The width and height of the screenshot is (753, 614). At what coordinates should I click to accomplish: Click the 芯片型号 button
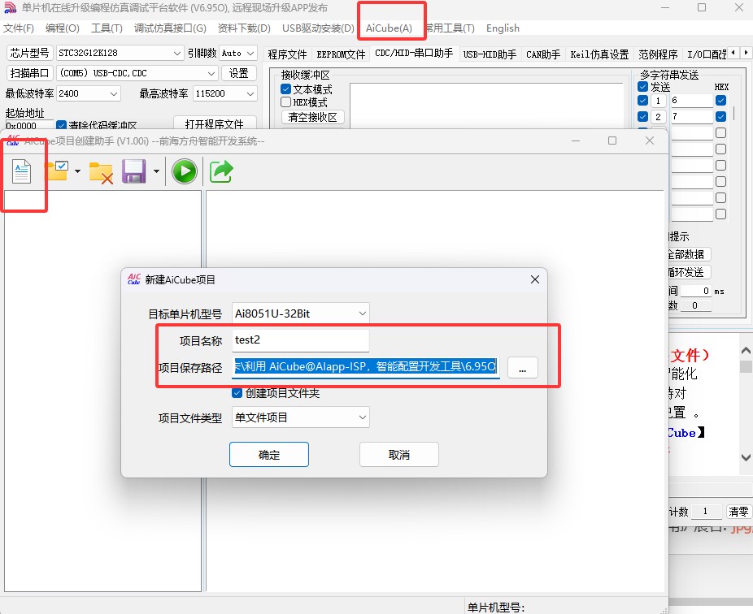pos(29,53)
